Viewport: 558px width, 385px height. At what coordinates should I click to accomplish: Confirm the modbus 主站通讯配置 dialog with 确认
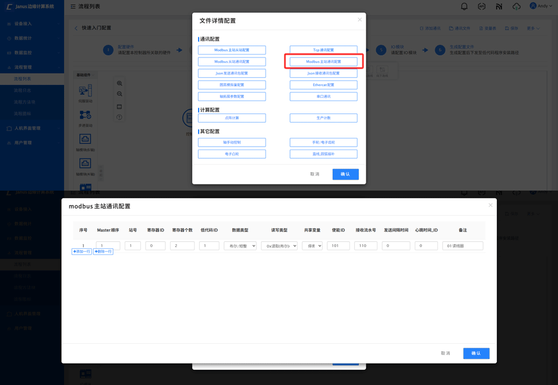pyautogui.click(x=476, y=354)
